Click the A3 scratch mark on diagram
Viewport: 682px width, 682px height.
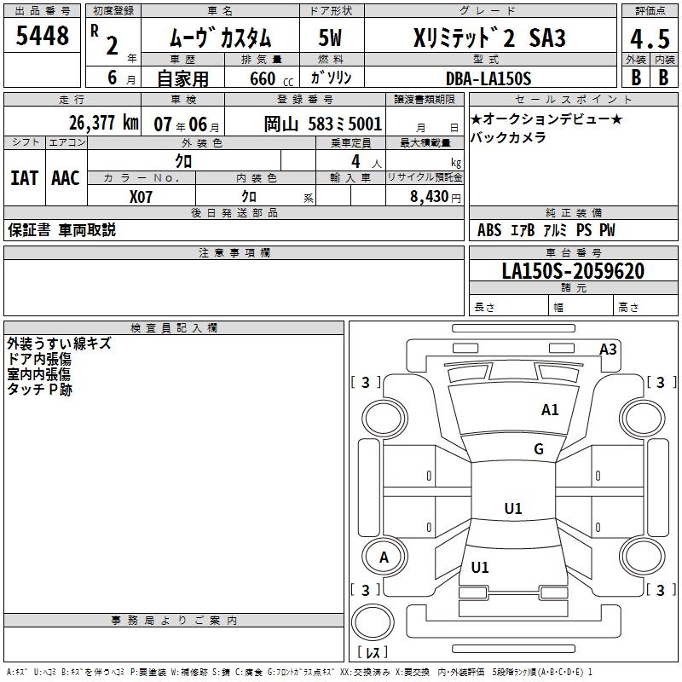608,349
